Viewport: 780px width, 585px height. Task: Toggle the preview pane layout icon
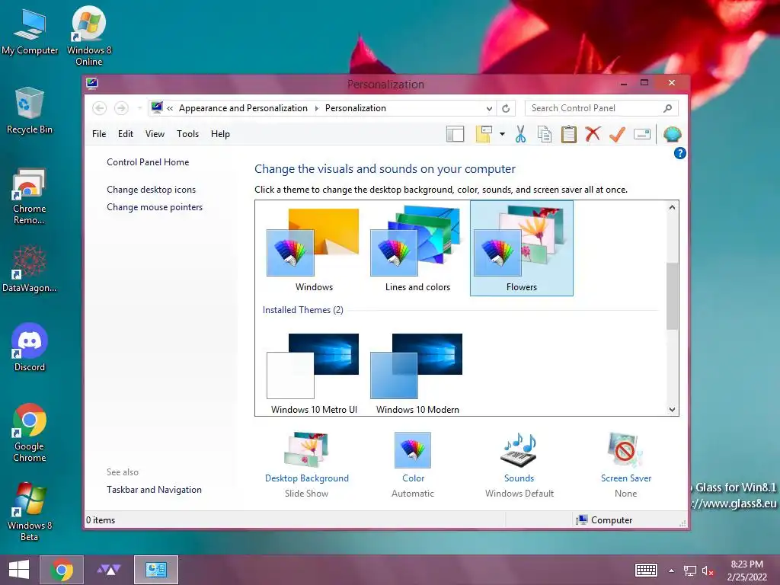(x=456, y=134)
